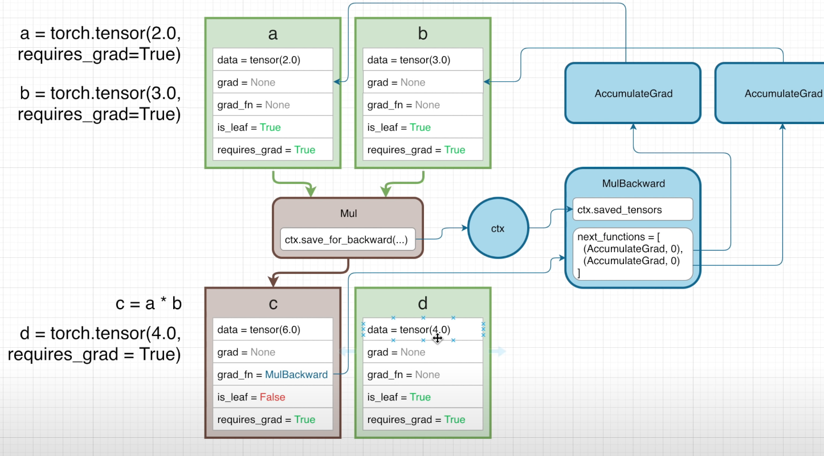Viewport: 824px width, 456px height.
Task: Click the 'b = torch.tensor(3.0,' code label
Action: coord(101,93)
